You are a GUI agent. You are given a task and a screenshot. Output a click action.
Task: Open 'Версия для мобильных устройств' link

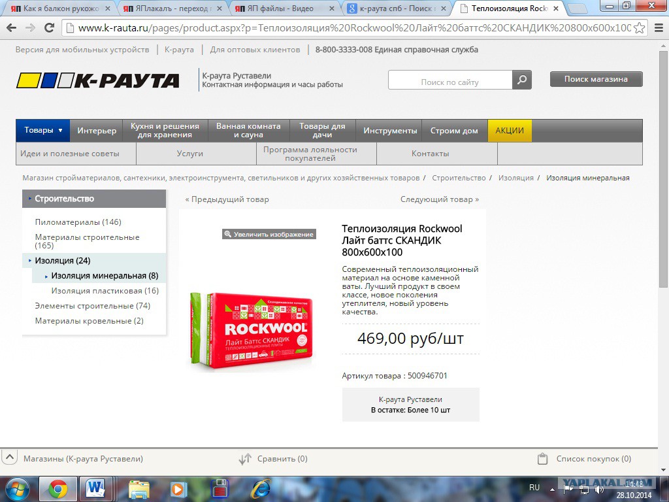(x=82, y=50)
